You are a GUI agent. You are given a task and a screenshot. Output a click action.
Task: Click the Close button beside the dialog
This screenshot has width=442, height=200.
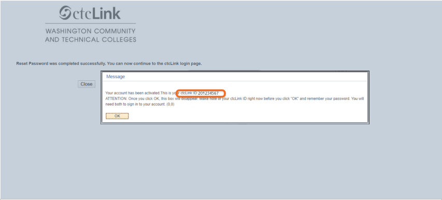tap(87, 84)
